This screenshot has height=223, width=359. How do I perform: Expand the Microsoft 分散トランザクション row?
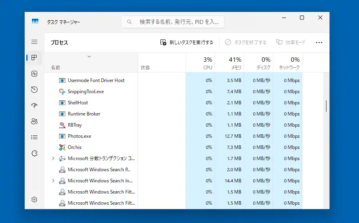click(x=53, y=158)
